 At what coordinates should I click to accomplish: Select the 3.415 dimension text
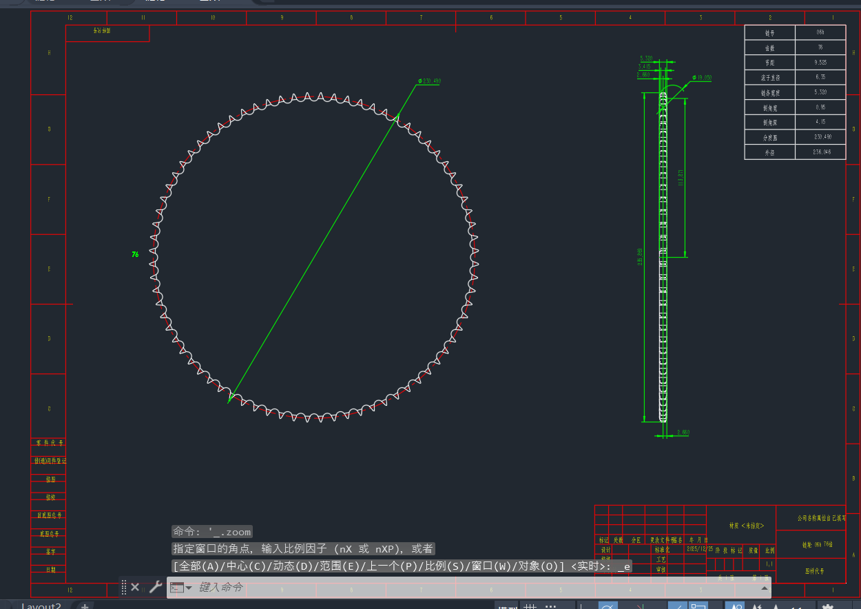pyautogui.click(x=645, y=66)
